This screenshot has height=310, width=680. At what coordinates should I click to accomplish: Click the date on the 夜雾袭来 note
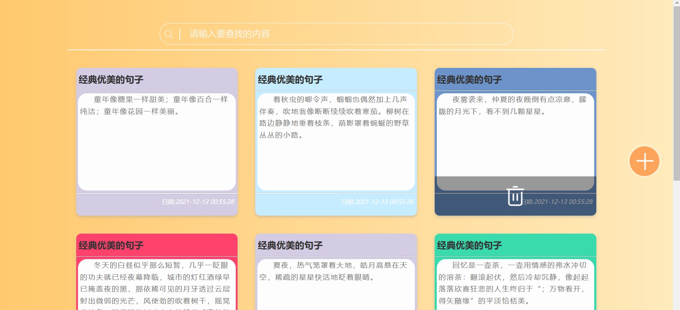click(x=557, y=202)
